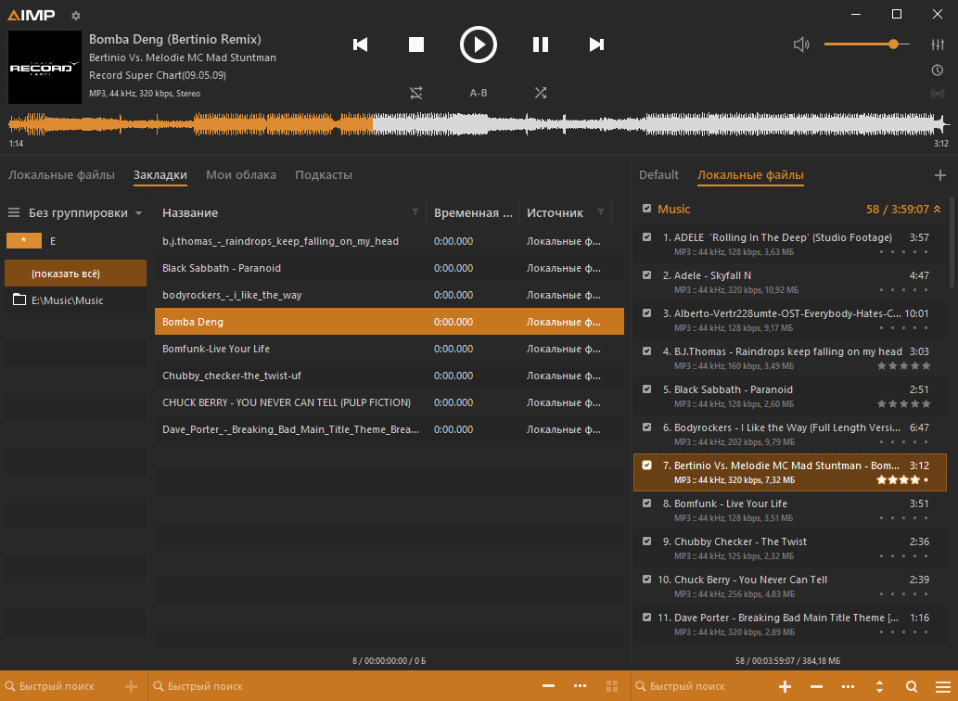Adjust the volume slider

coord(867,44)
